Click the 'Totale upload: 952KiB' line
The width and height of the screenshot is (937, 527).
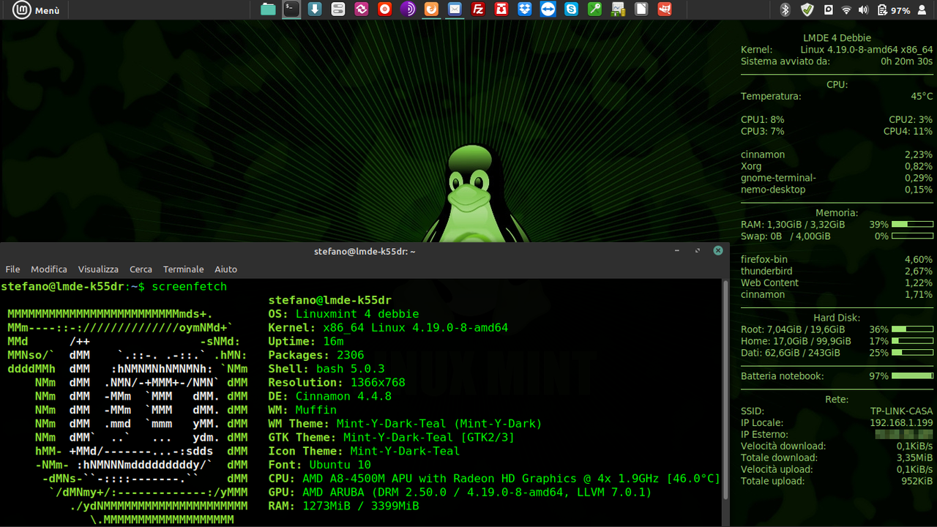837,482
